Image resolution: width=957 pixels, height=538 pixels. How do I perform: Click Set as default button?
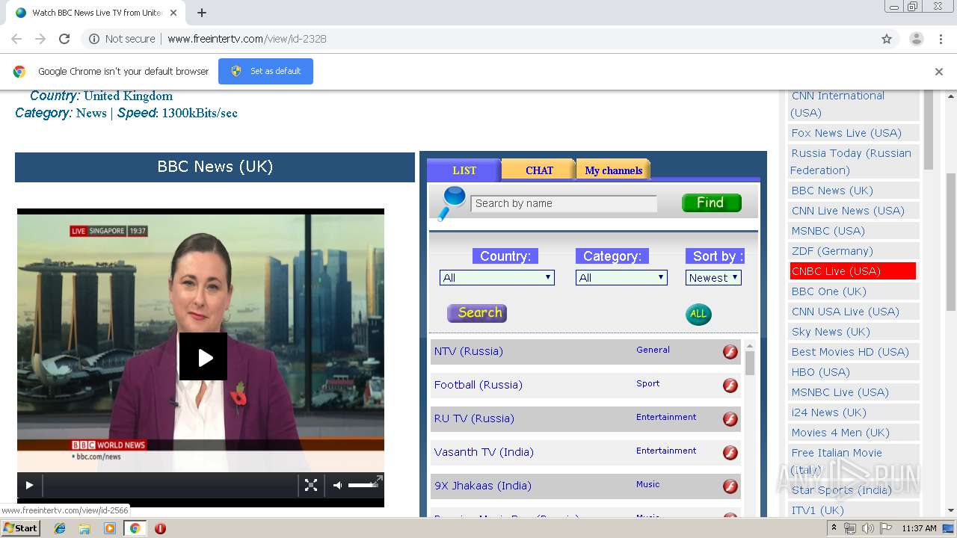click(265, 72)
